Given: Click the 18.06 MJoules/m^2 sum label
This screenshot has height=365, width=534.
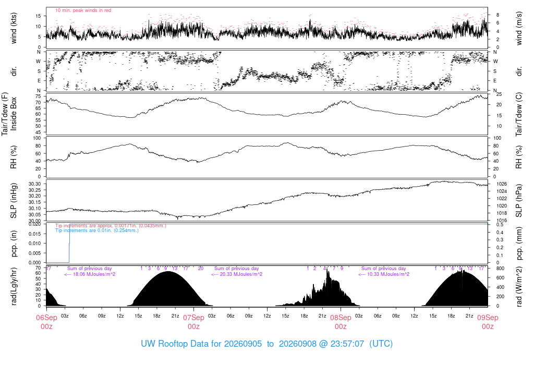Looking at the screenshot, I should pos(90,274).
